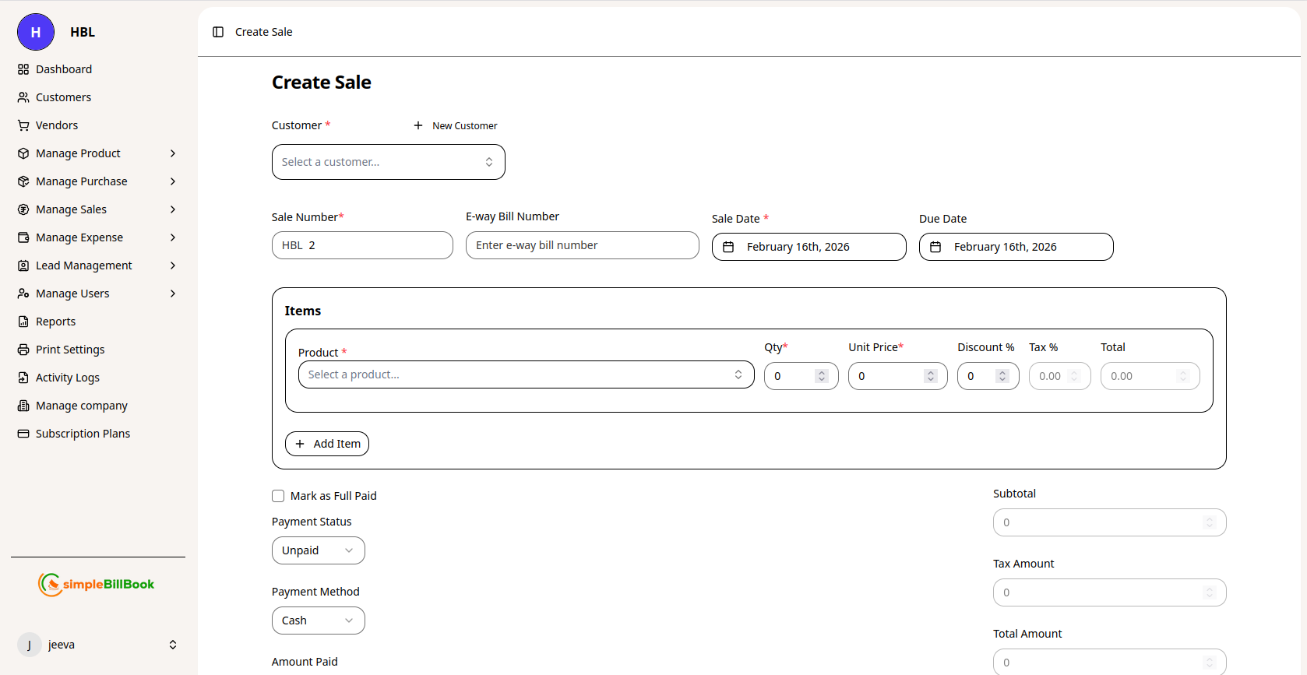1307x675 pixels.
Task: Enable Mark as Full Paid checkbox
Action: click(278, 496)
